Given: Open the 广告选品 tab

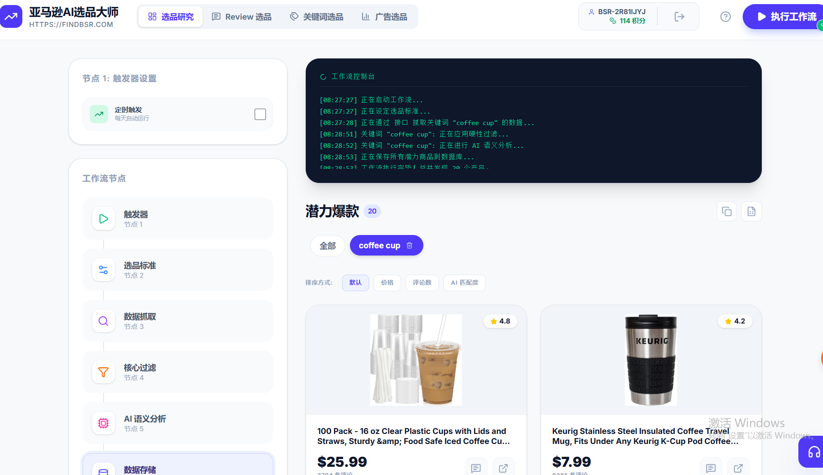Looking at the screenshot, I should [384, 17].
